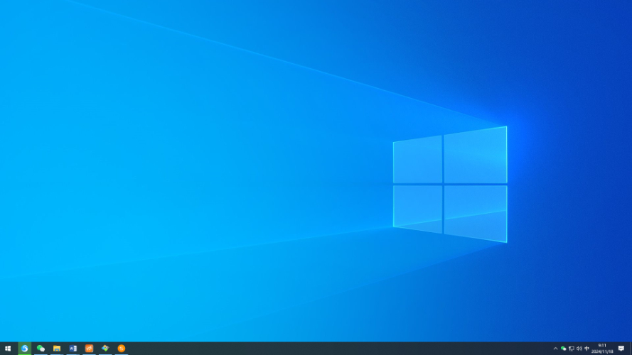Switch to Microsoft Word on the taskbar
The height and width of the screenshot is (355, 632).
point(73,349)
